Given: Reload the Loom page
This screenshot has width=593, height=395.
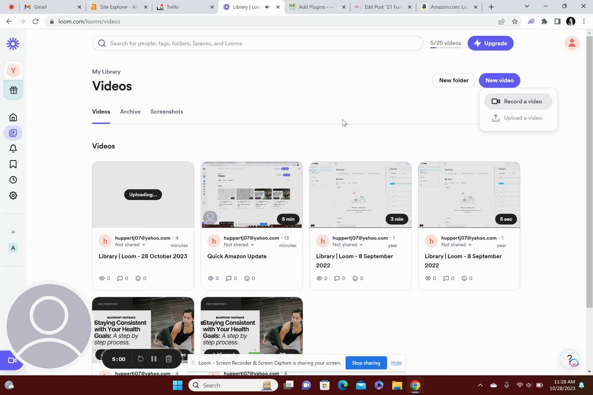Looking at the screenshot, I should pyautogui.click(x=36, y=21).
